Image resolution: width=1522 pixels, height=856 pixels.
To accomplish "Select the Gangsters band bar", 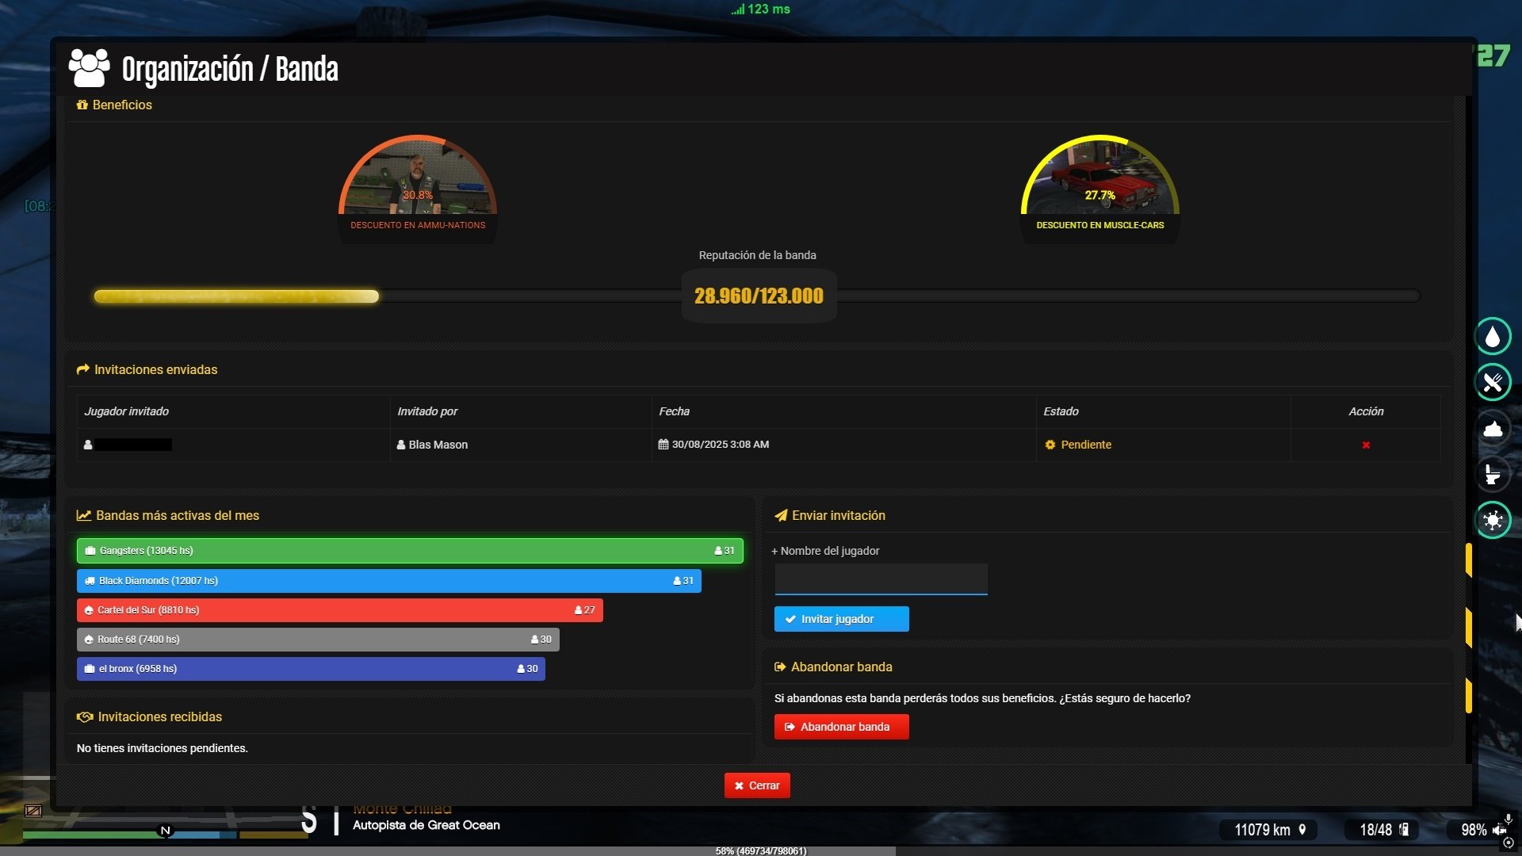I will click(410, 551).
